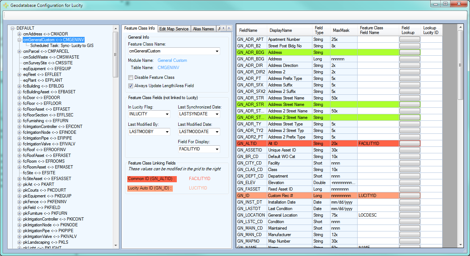The image size is (470, 256).
Task: Maximize the Geodatabase Configuration window
Action: pos(445,4)
